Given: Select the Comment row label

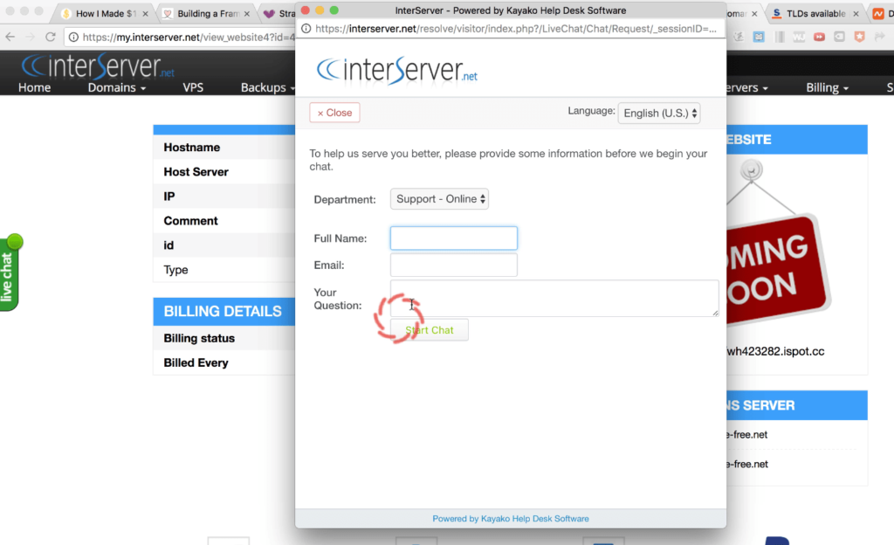Looking at the screenshot, I should 190,221.
